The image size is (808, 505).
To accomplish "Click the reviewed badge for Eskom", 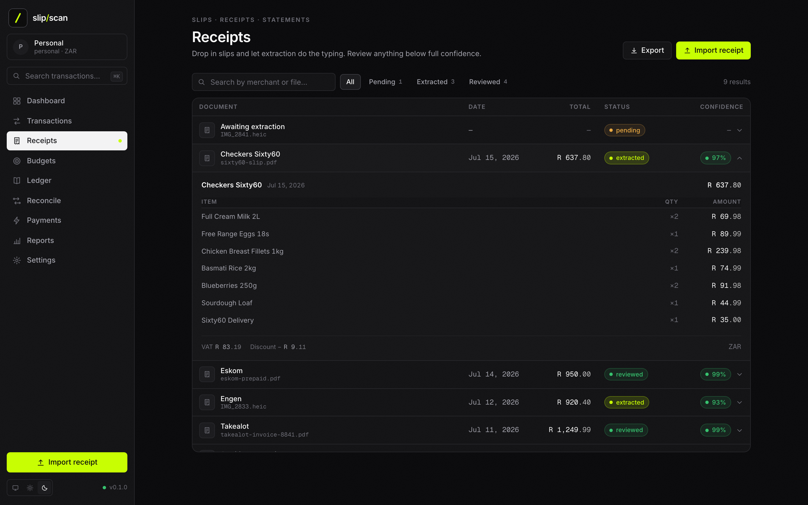I will coord(626,375).
